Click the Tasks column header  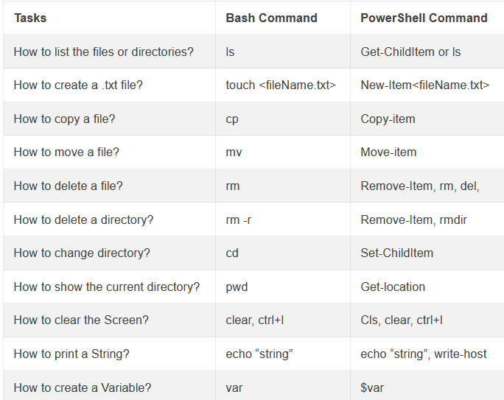29,18
